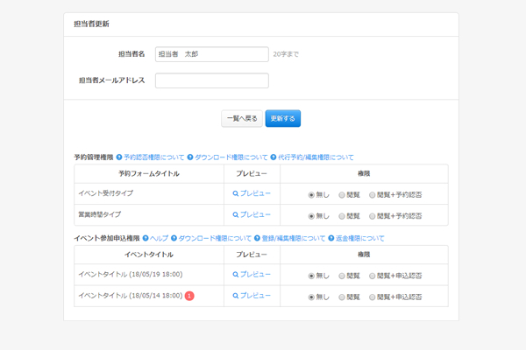Viewport: 526px width, 350px height.
Task: Click the 予約認否権限について help icon
Action: [x=117, y=157]
